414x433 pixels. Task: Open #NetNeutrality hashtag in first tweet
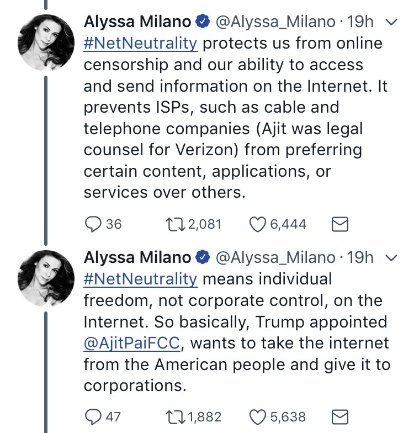[x=140, y=43]
